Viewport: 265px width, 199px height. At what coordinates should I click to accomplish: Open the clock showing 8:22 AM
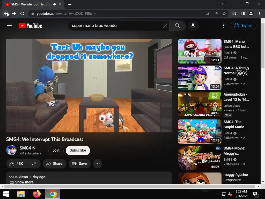click(x=241, y=194)
